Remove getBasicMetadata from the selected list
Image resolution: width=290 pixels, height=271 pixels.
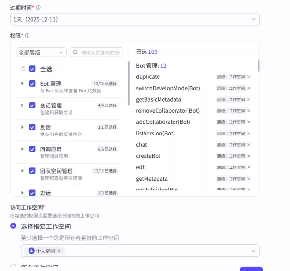(249, 100)
